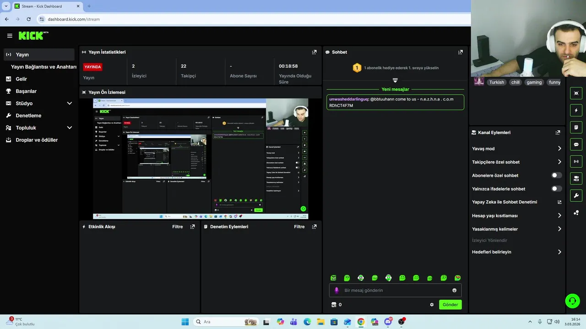Click the chill tag
Screen dimensions: 586x329
point(515,82)
